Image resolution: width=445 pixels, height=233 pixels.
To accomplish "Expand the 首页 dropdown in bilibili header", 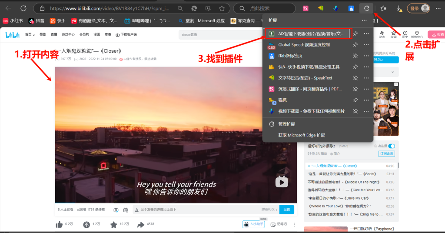I will point(30,34).
